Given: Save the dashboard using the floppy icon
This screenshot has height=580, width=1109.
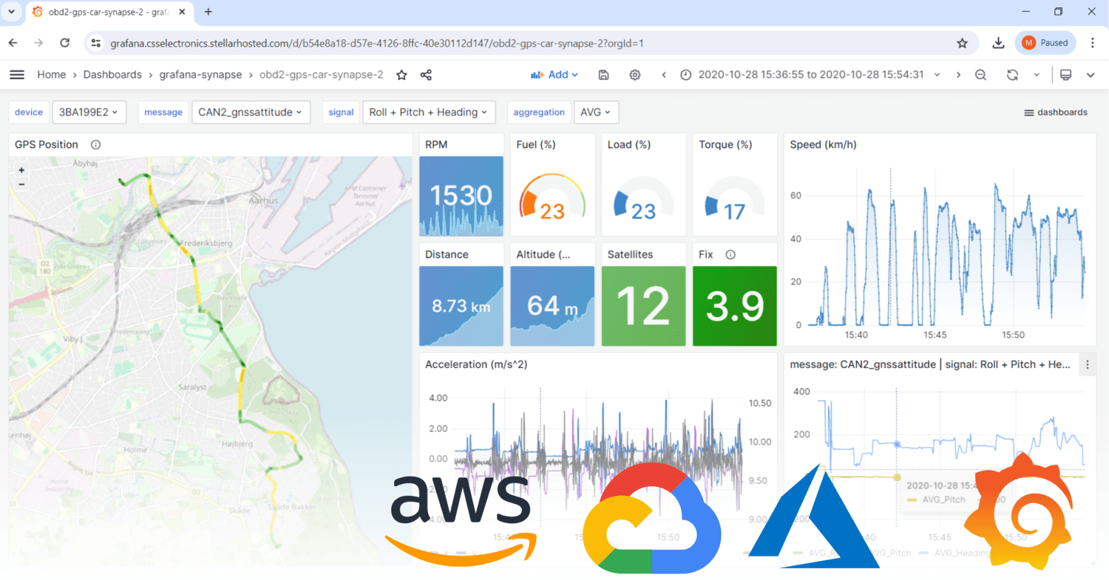Looking at the screenshot, I should coord(603,75).
